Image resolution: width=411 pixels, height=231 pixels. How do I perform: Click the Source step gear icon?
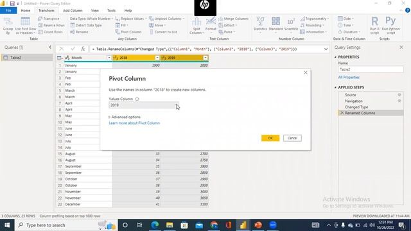click(399, 95)
